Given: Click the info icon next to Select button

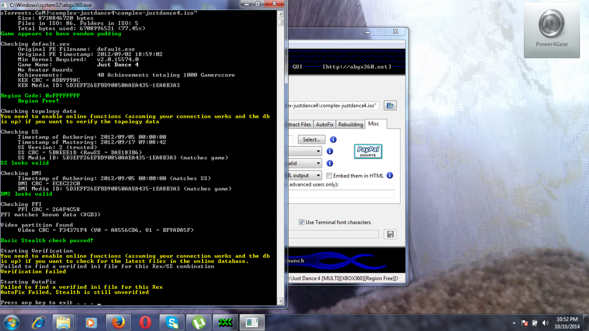Looking at the screenshot, I should (333, 140).
